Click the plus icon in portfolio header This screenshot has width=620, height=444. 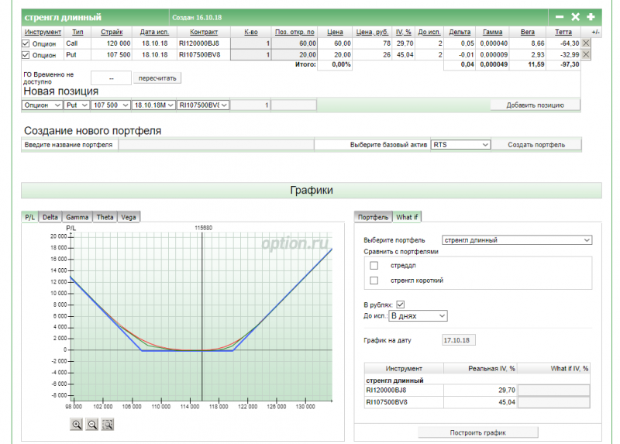591,16
